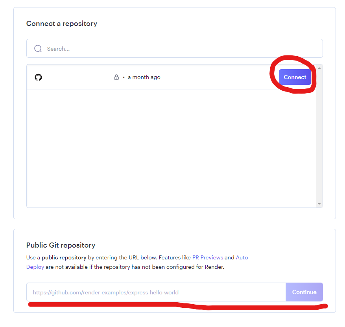Click the empty area below repository row

click(x=171, y=149)
